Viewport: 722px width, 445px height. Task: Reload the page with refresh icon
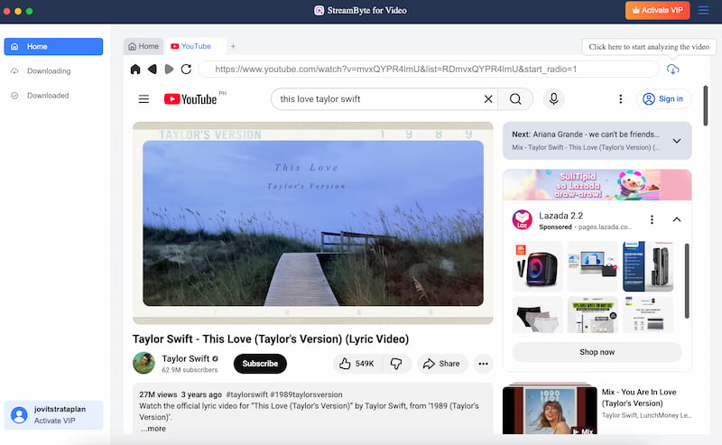186,70
